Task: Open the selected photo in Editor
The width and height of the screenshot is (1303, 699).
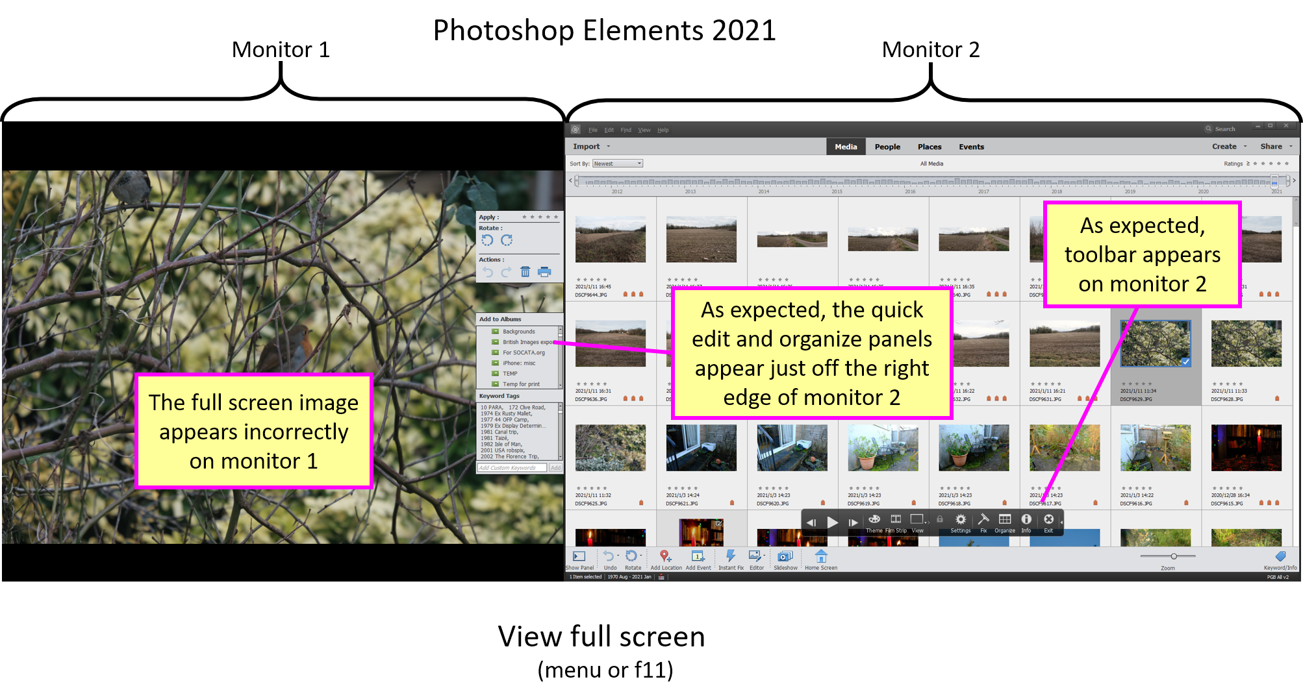Action: 755,556
